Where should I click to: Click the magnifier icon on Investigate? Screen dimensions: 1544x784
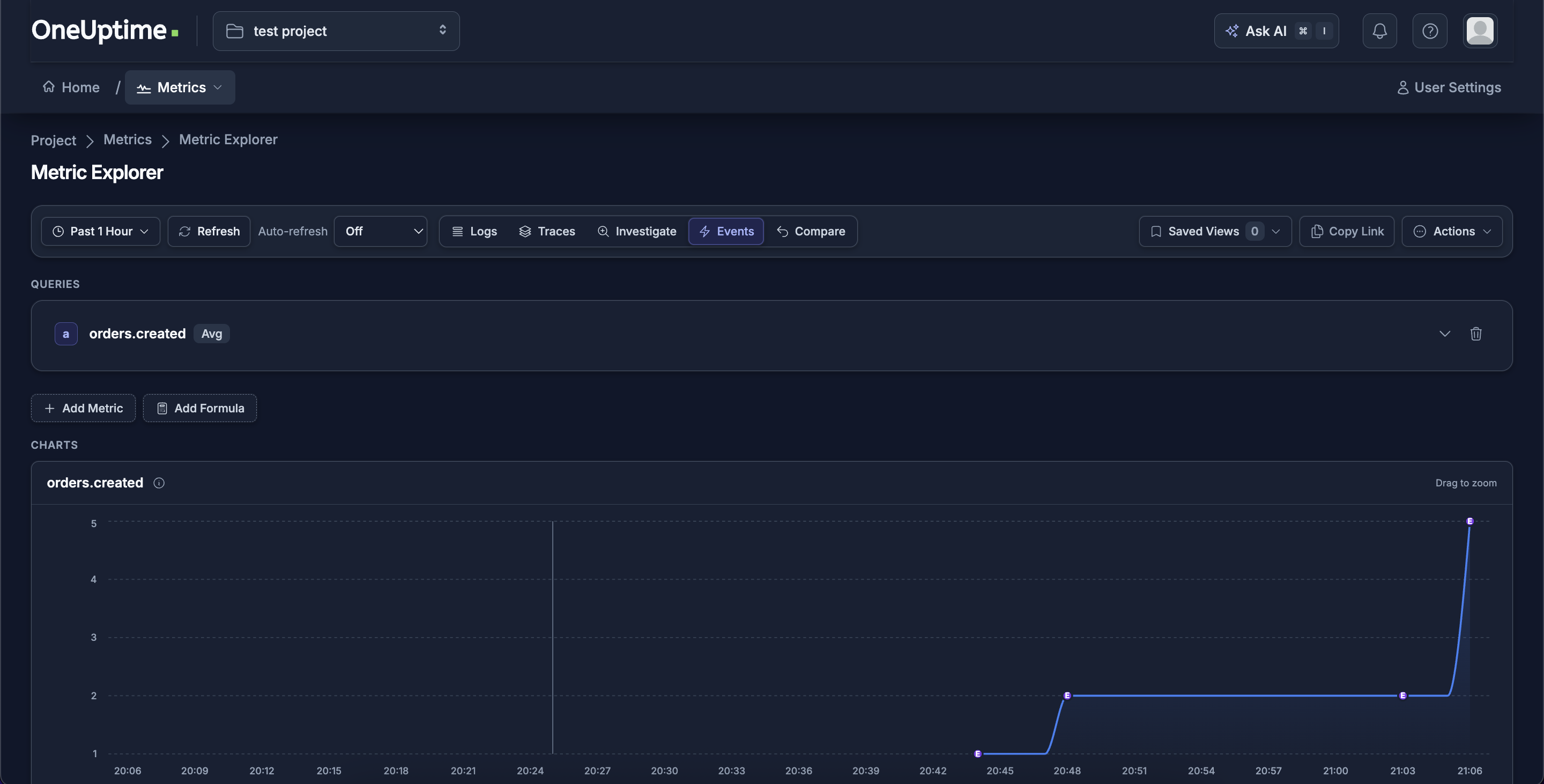[603, 231]
